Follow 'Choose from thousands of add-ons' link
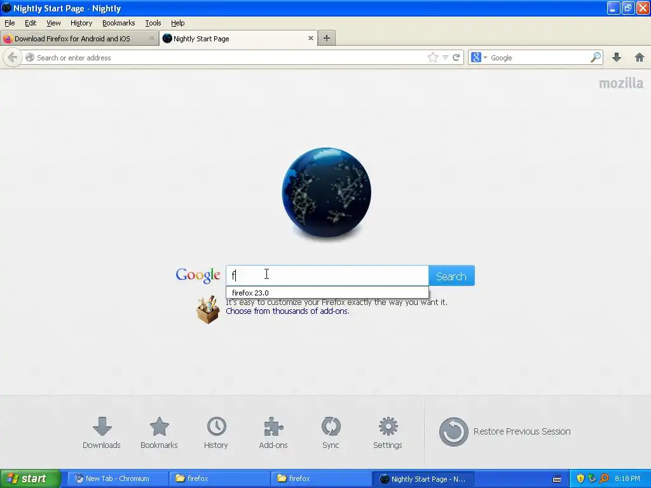The image size is (651, 488). (x=287, y=311)
